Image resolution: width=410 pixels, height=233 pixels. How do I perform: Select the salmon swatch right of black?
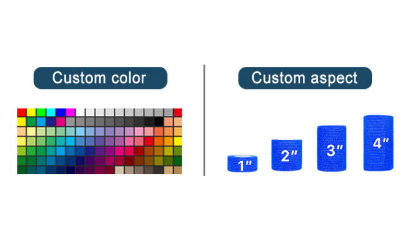(x=168, y=122)
